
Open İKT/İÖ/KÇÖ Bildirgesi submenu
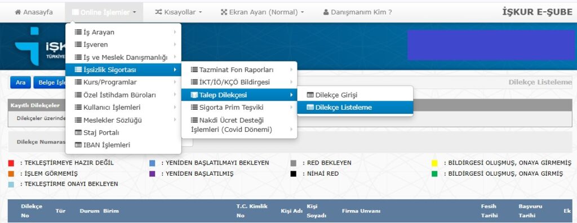239,82
